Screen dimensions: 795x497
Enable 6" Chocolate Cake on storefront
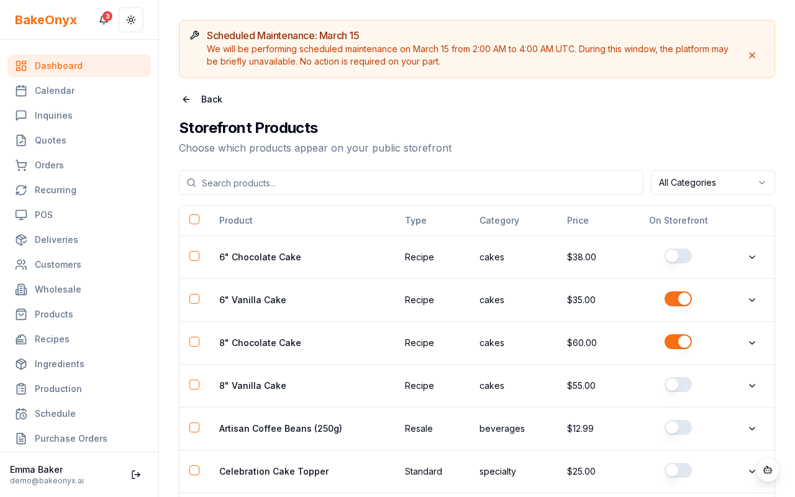pyautogui.click(x=678, y=256)
